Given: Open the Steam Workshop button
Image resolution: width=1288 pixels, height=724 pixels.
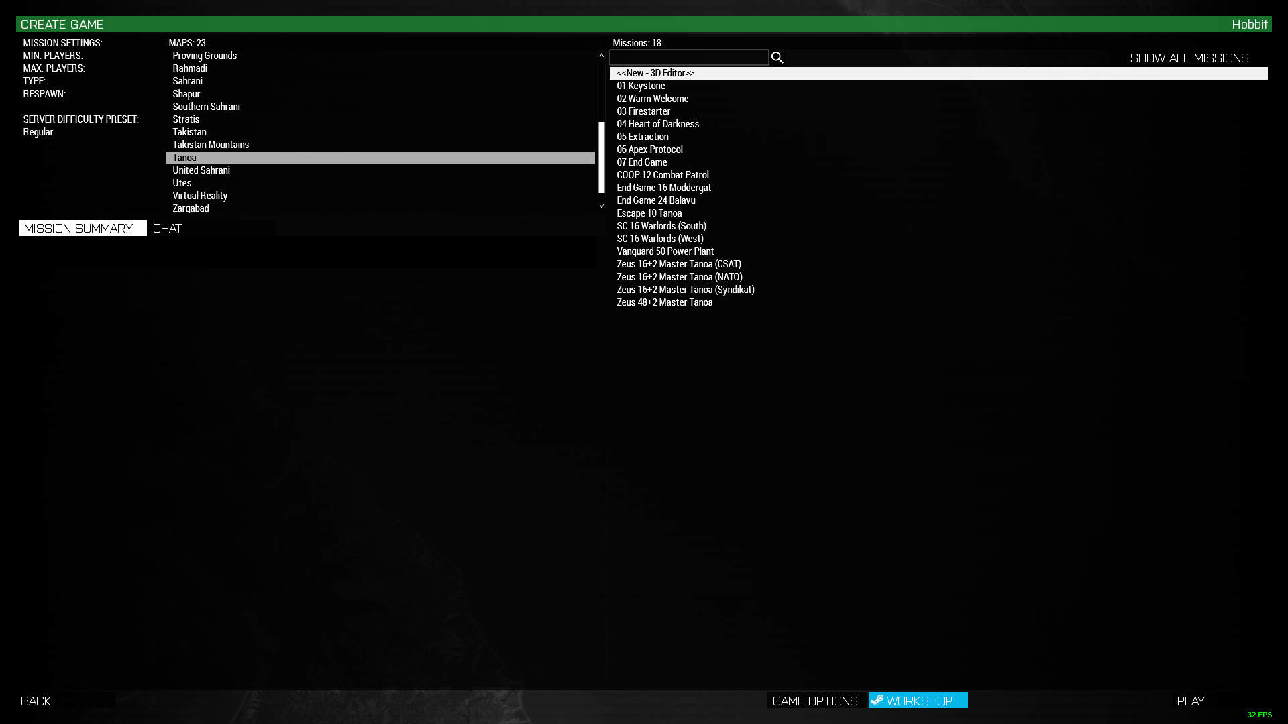Looking at the screenshot, I should pyautogui.click(x=918, y=701).
